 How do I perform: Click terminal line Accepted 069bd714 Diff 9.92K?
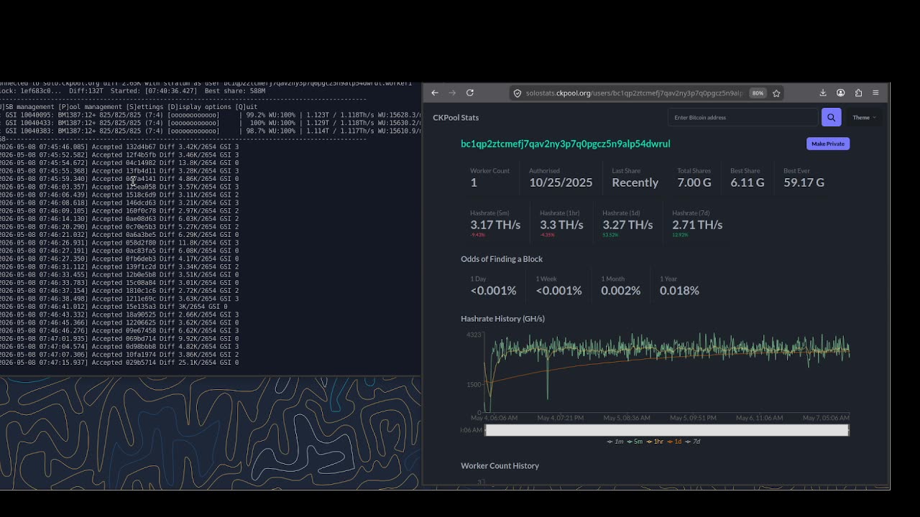point(119,339)
